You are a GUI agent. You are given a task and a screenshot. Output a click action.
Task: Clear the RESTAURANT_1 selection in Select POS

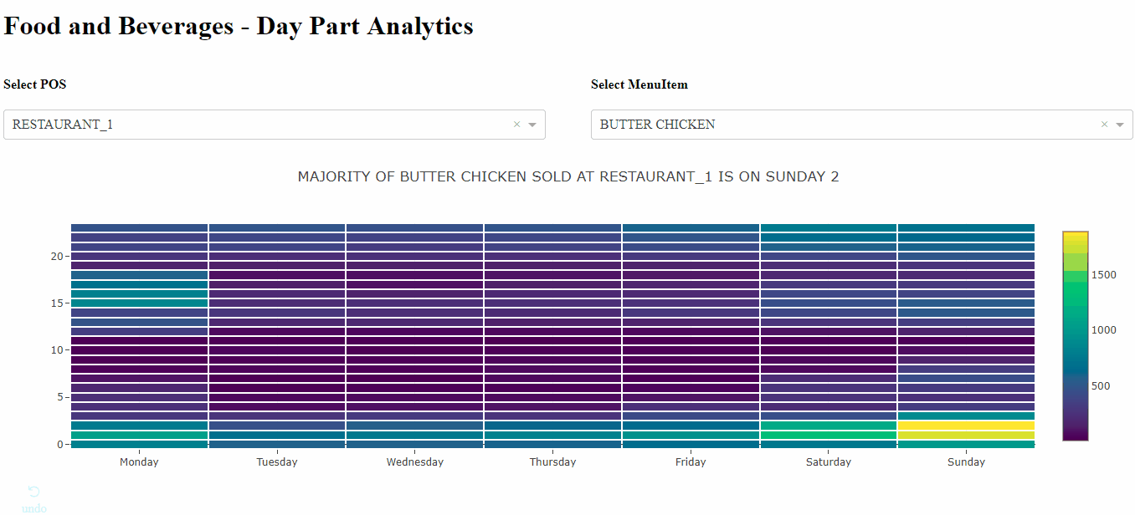516,125
